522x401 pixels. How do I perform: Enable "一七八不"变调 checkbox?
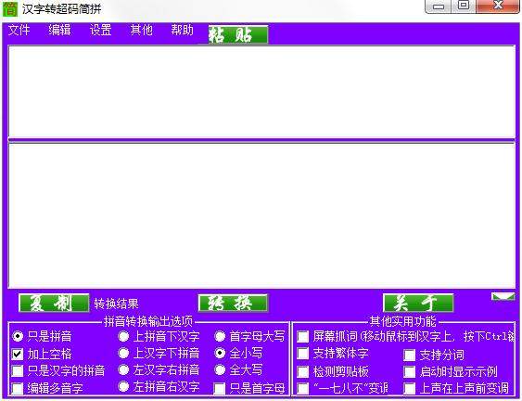coord(302,388)
